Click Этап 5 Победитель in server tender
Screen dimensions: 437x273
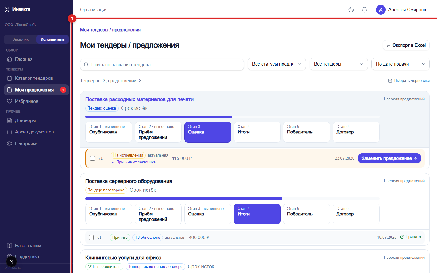[307, 214]
